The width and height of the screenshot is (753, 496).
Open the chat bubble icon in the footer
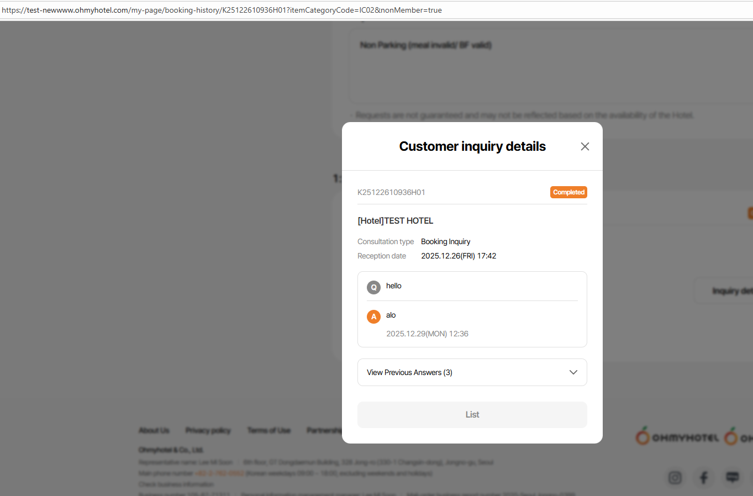point(733,478)
